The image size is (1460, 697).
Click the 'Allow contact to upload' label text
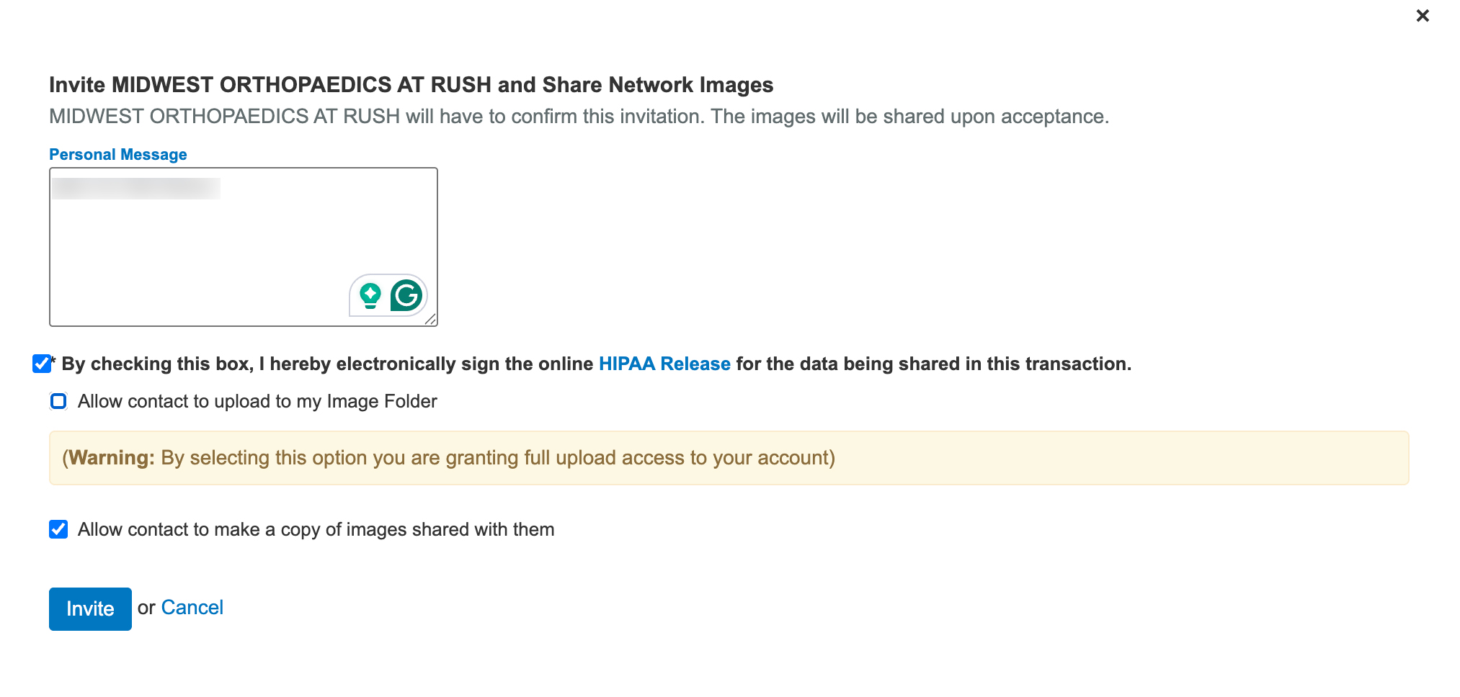pos(257,401)
